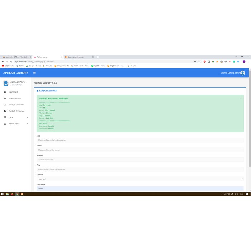This screenshot has width=251, height=251.
Task: Click the clock icon beside Riwayat Transaksi
Action: pos(5,105)
